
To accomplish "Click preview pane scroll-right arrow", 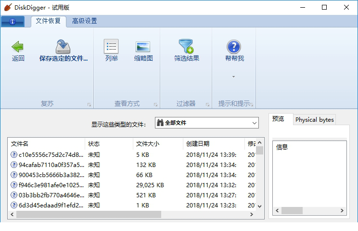I will 342,210.
